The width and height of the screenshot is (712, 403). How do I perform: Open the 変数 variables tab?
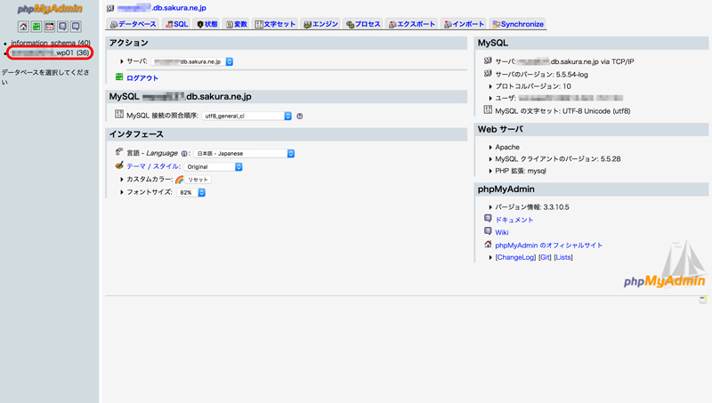pos(237,24)
